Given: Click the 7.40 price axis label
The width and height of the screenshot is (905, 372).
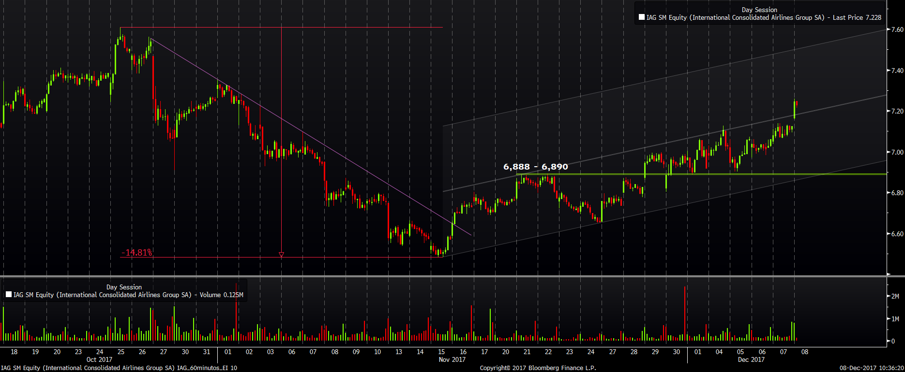Looking at the screenshot, I should tap(898, 71).
